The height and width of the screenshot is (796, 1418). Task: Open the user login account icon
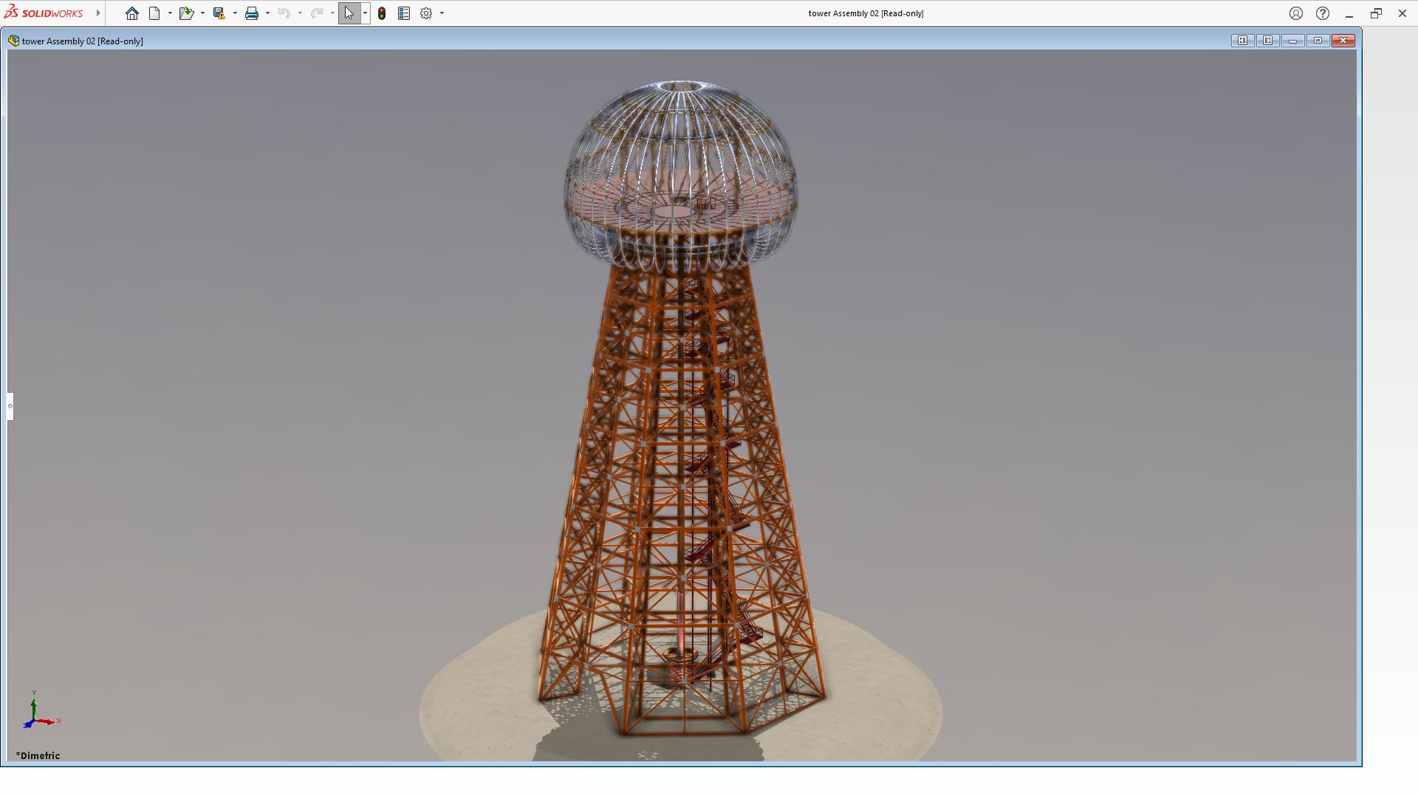(x=1296, y=13)
